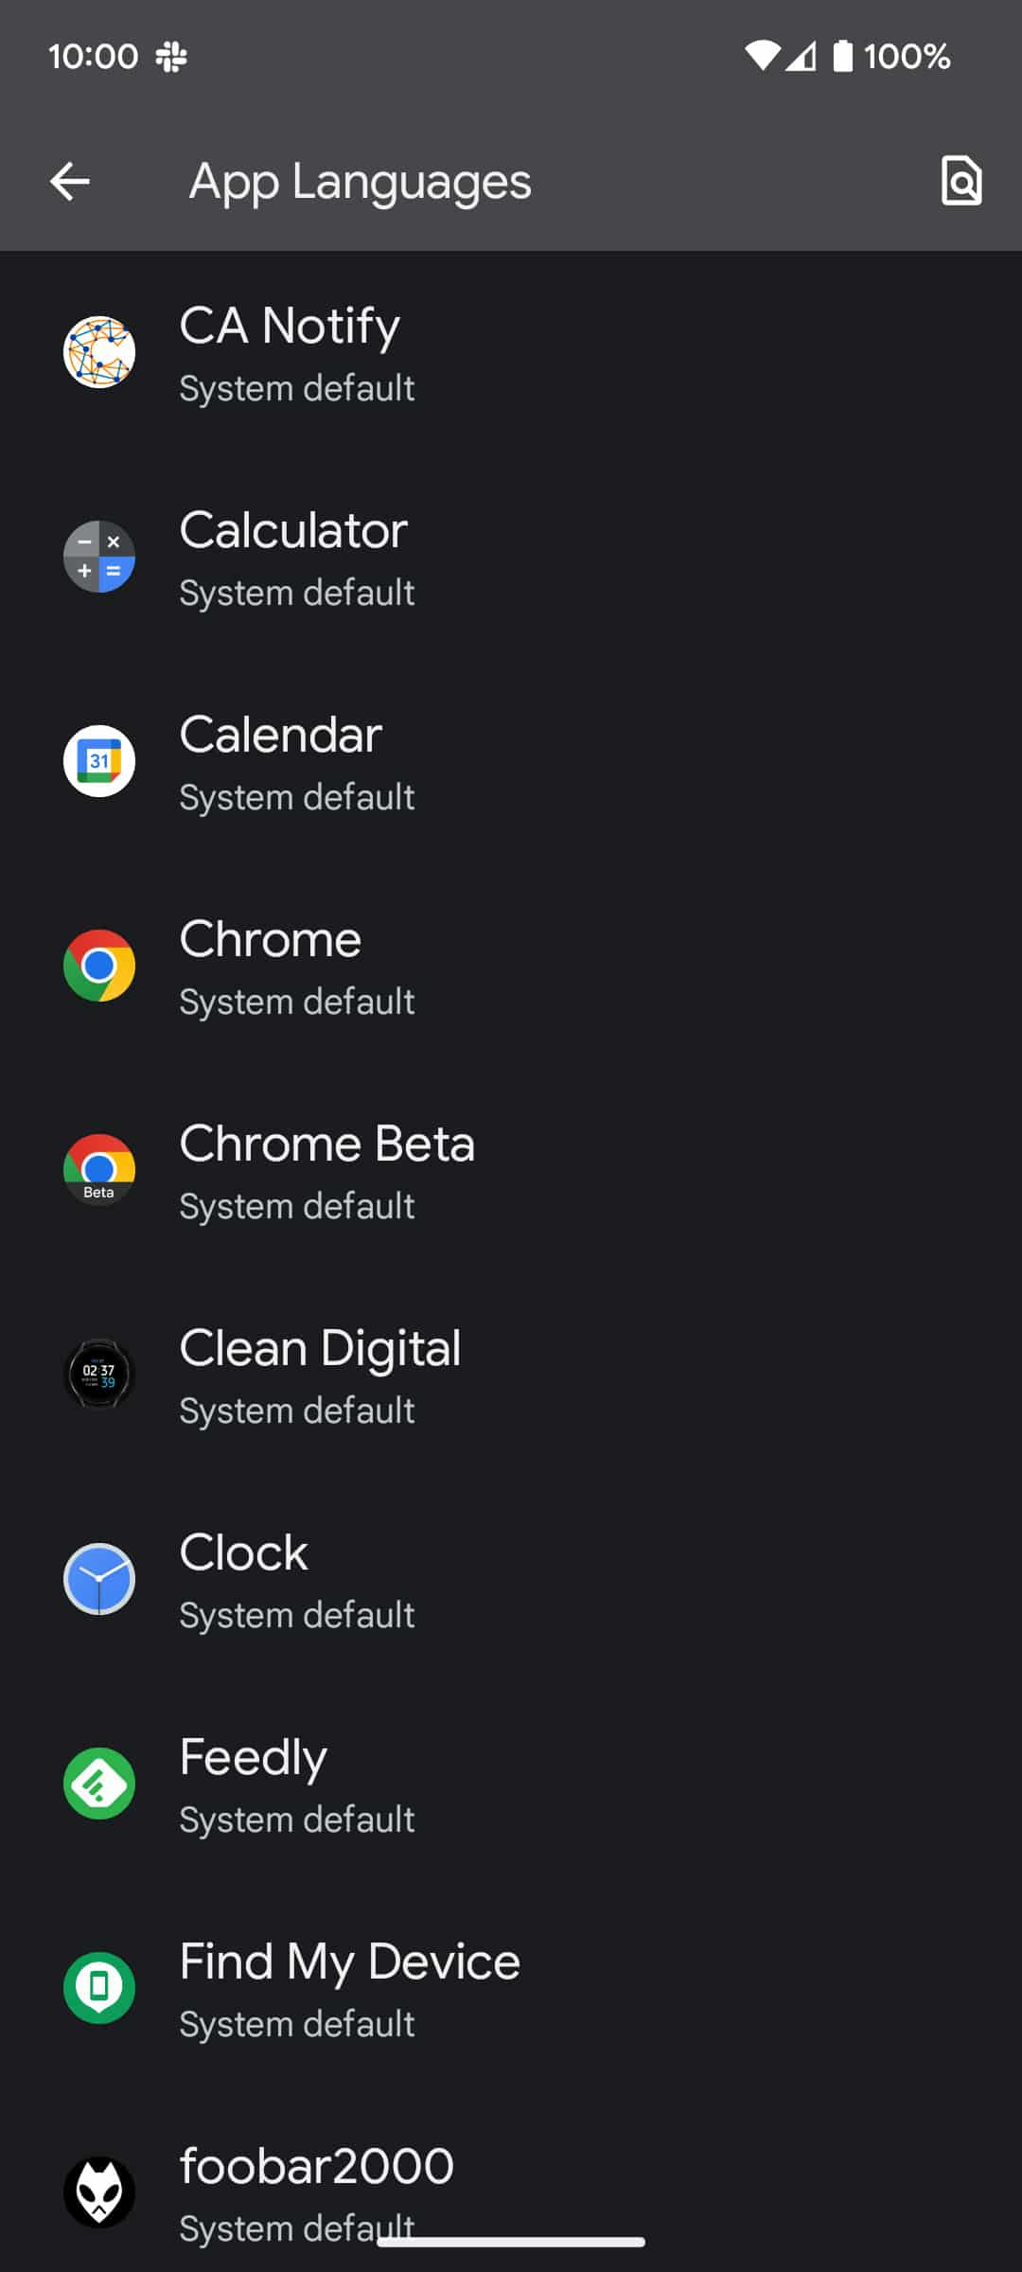Open the search page icon
Screen dimensions: 1022x2272
[x=960, y=181]
